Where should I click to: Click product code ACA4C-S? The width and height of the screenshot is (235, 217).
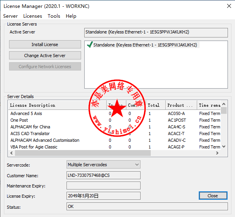176,127
